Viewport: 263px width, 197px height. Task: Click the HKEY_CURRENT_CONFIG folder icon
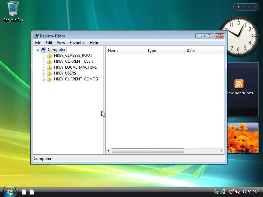click(50, 79)
